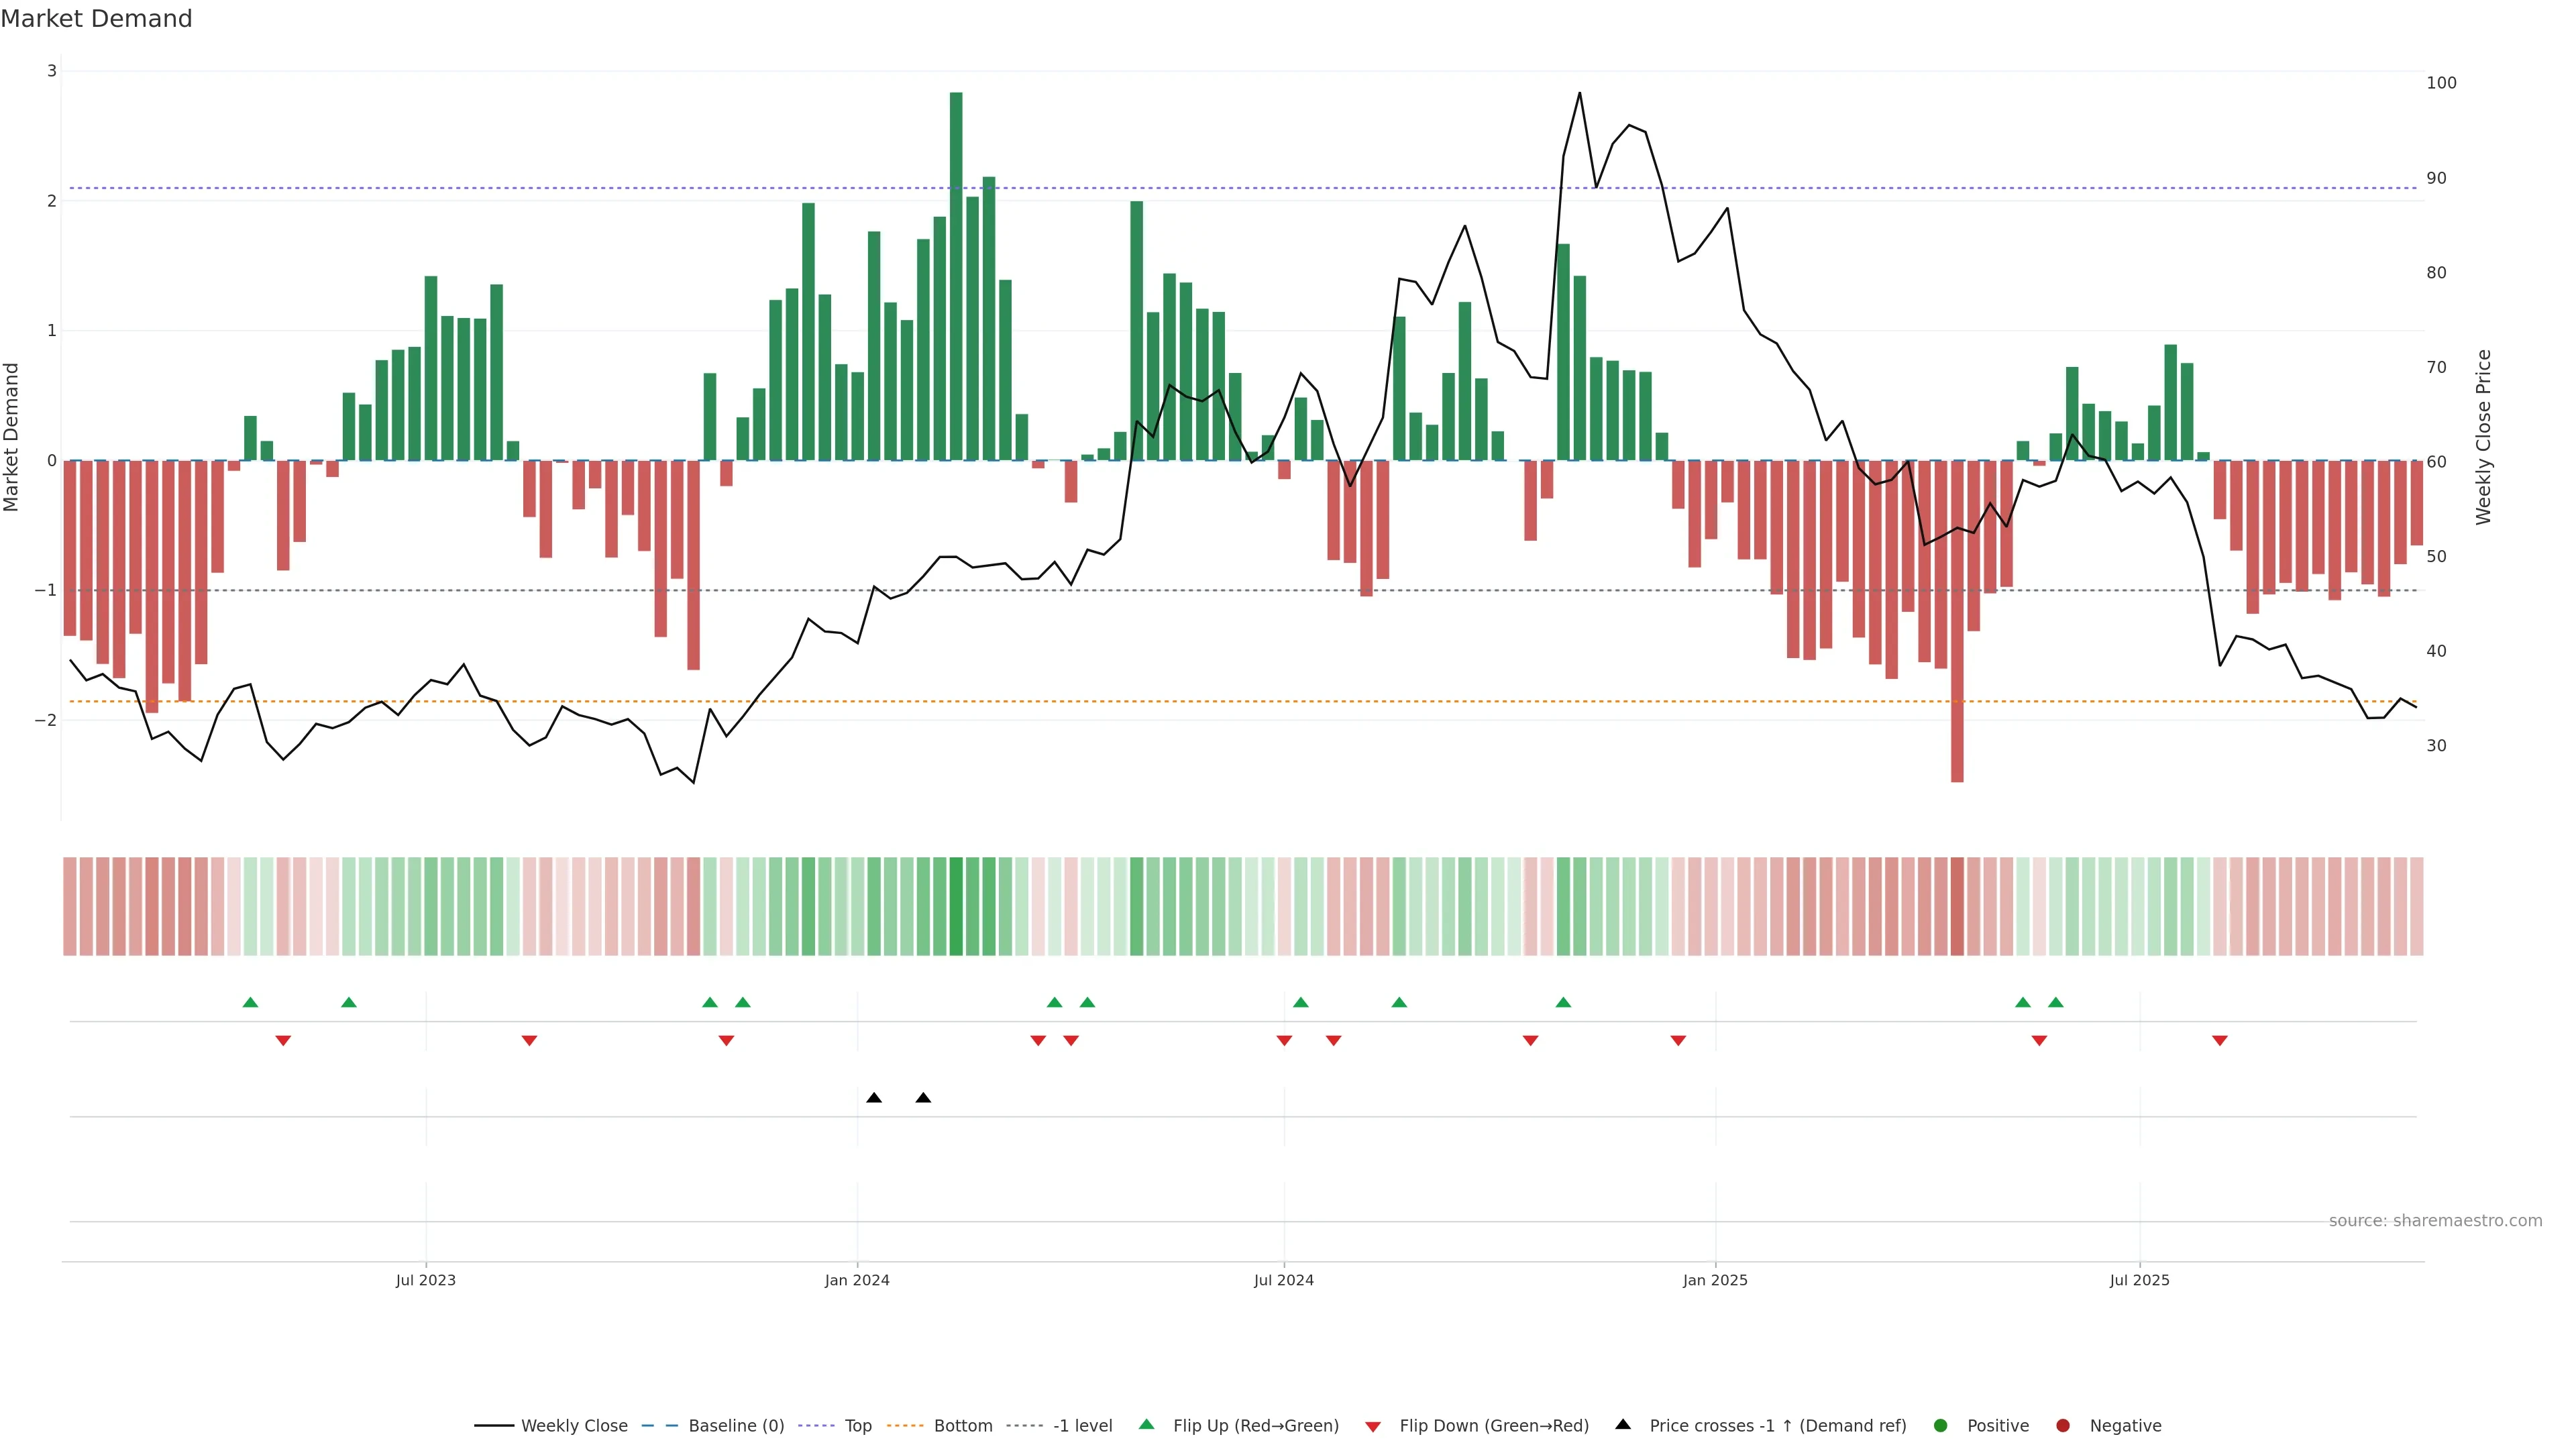Click the deepest red demand bar
2576x1449 pixels.
(x=1957, y=620)
